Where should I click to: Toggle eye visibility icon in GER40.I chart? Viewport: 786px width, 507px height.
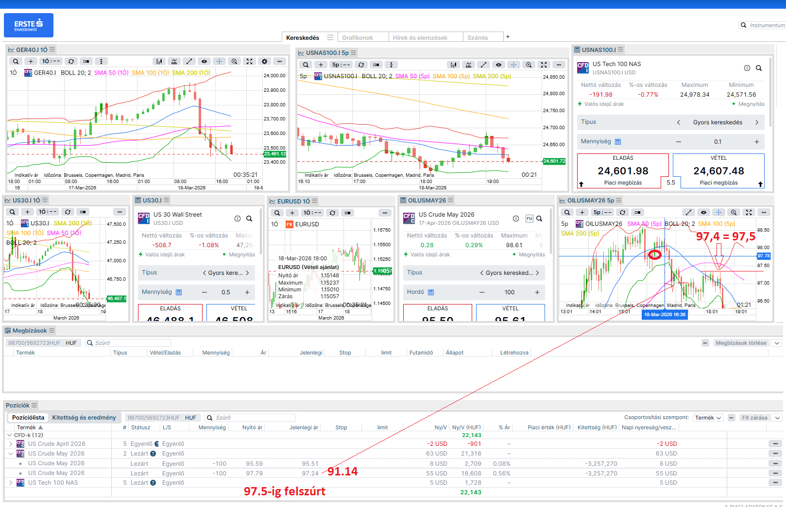(x=204, y=61)
